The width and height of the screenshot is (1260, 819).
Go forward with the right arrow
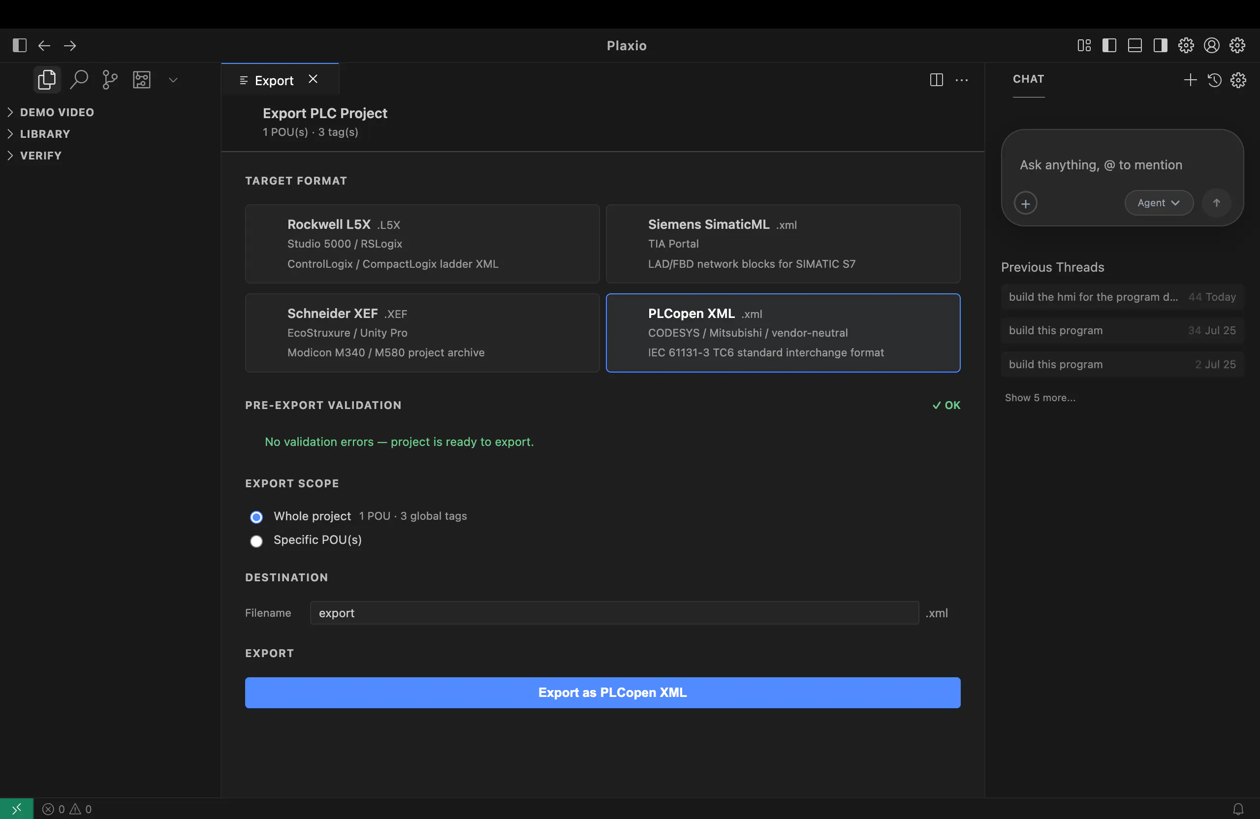(x=70, y=46)
